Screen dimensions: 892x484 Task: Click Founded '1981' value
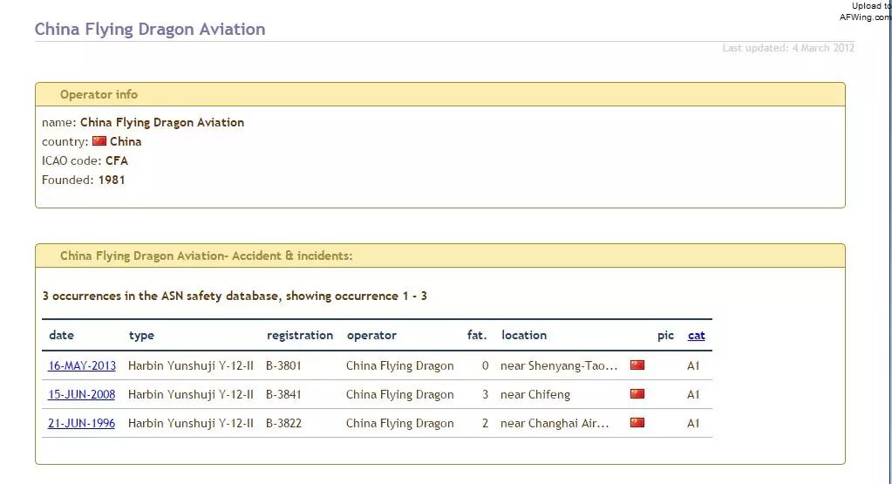pyautogui.click(x=112, y=181)
